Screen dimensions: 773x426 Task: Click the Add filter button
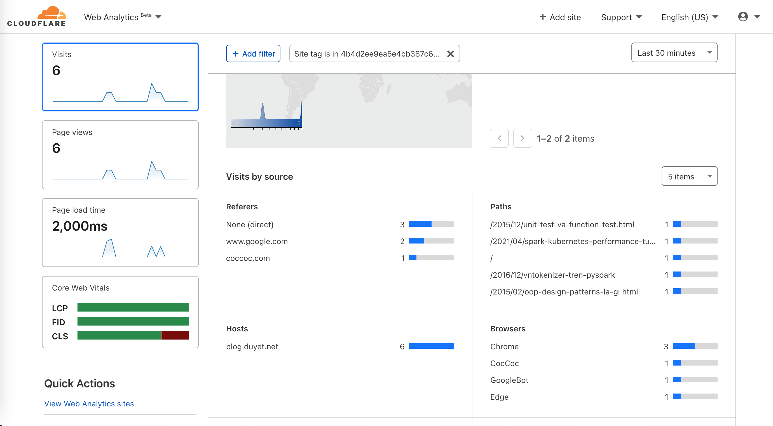(x=253, y=54)
